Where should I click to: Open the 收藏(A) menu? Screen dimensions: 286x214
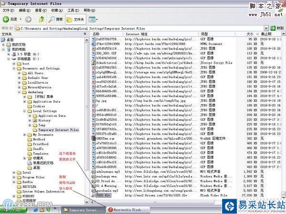[57, 10]
